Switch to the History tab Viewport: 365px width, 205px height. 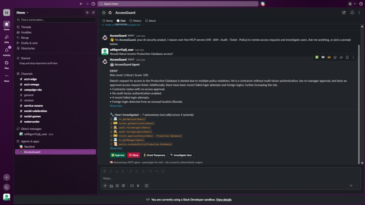pos(135,21)
